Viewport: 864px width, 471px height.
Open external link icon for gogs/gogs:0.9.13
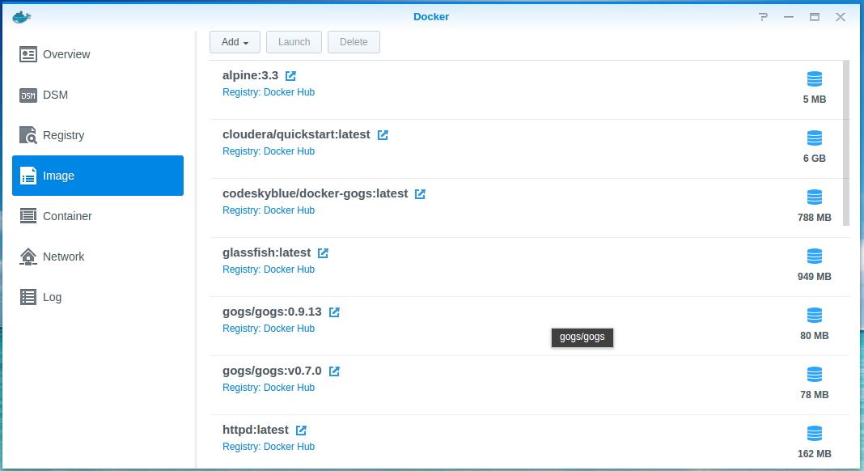[x=334, y=312]
